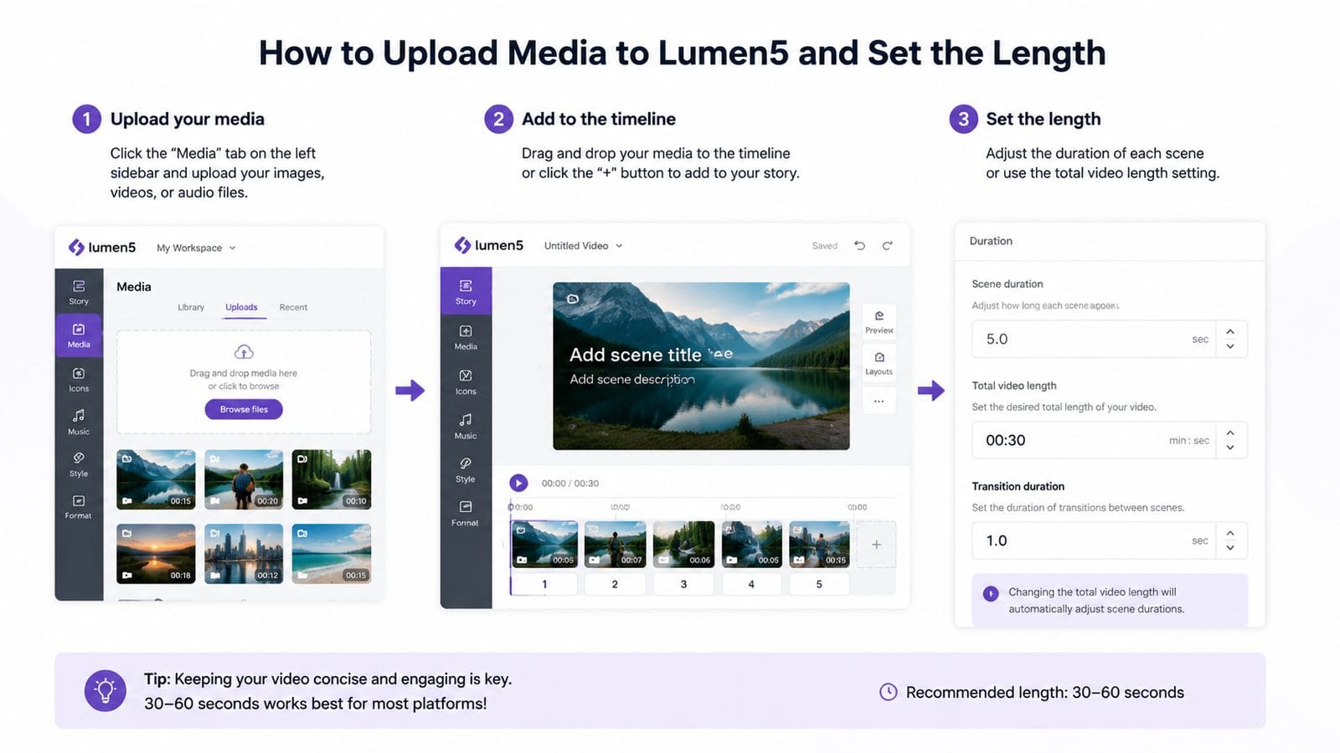Click the cloud upload icon in drop zone
The height and width of the screenshot is (753, 1340).
244,351
